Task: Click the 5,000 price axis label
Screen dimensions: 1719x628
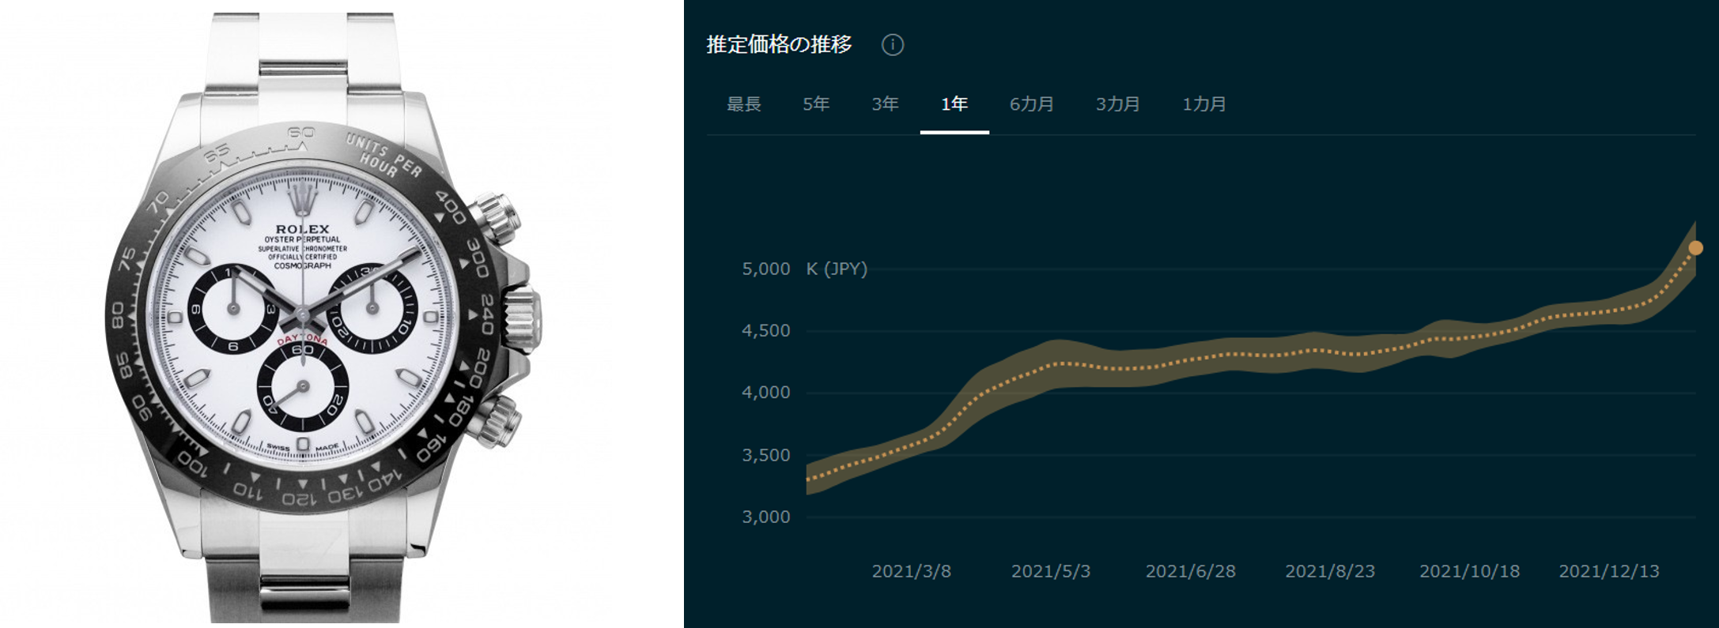Action: coord(765,269)
